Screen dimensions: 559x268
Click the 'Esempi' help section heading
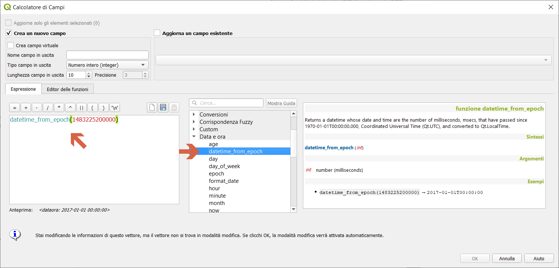point(535,181)
